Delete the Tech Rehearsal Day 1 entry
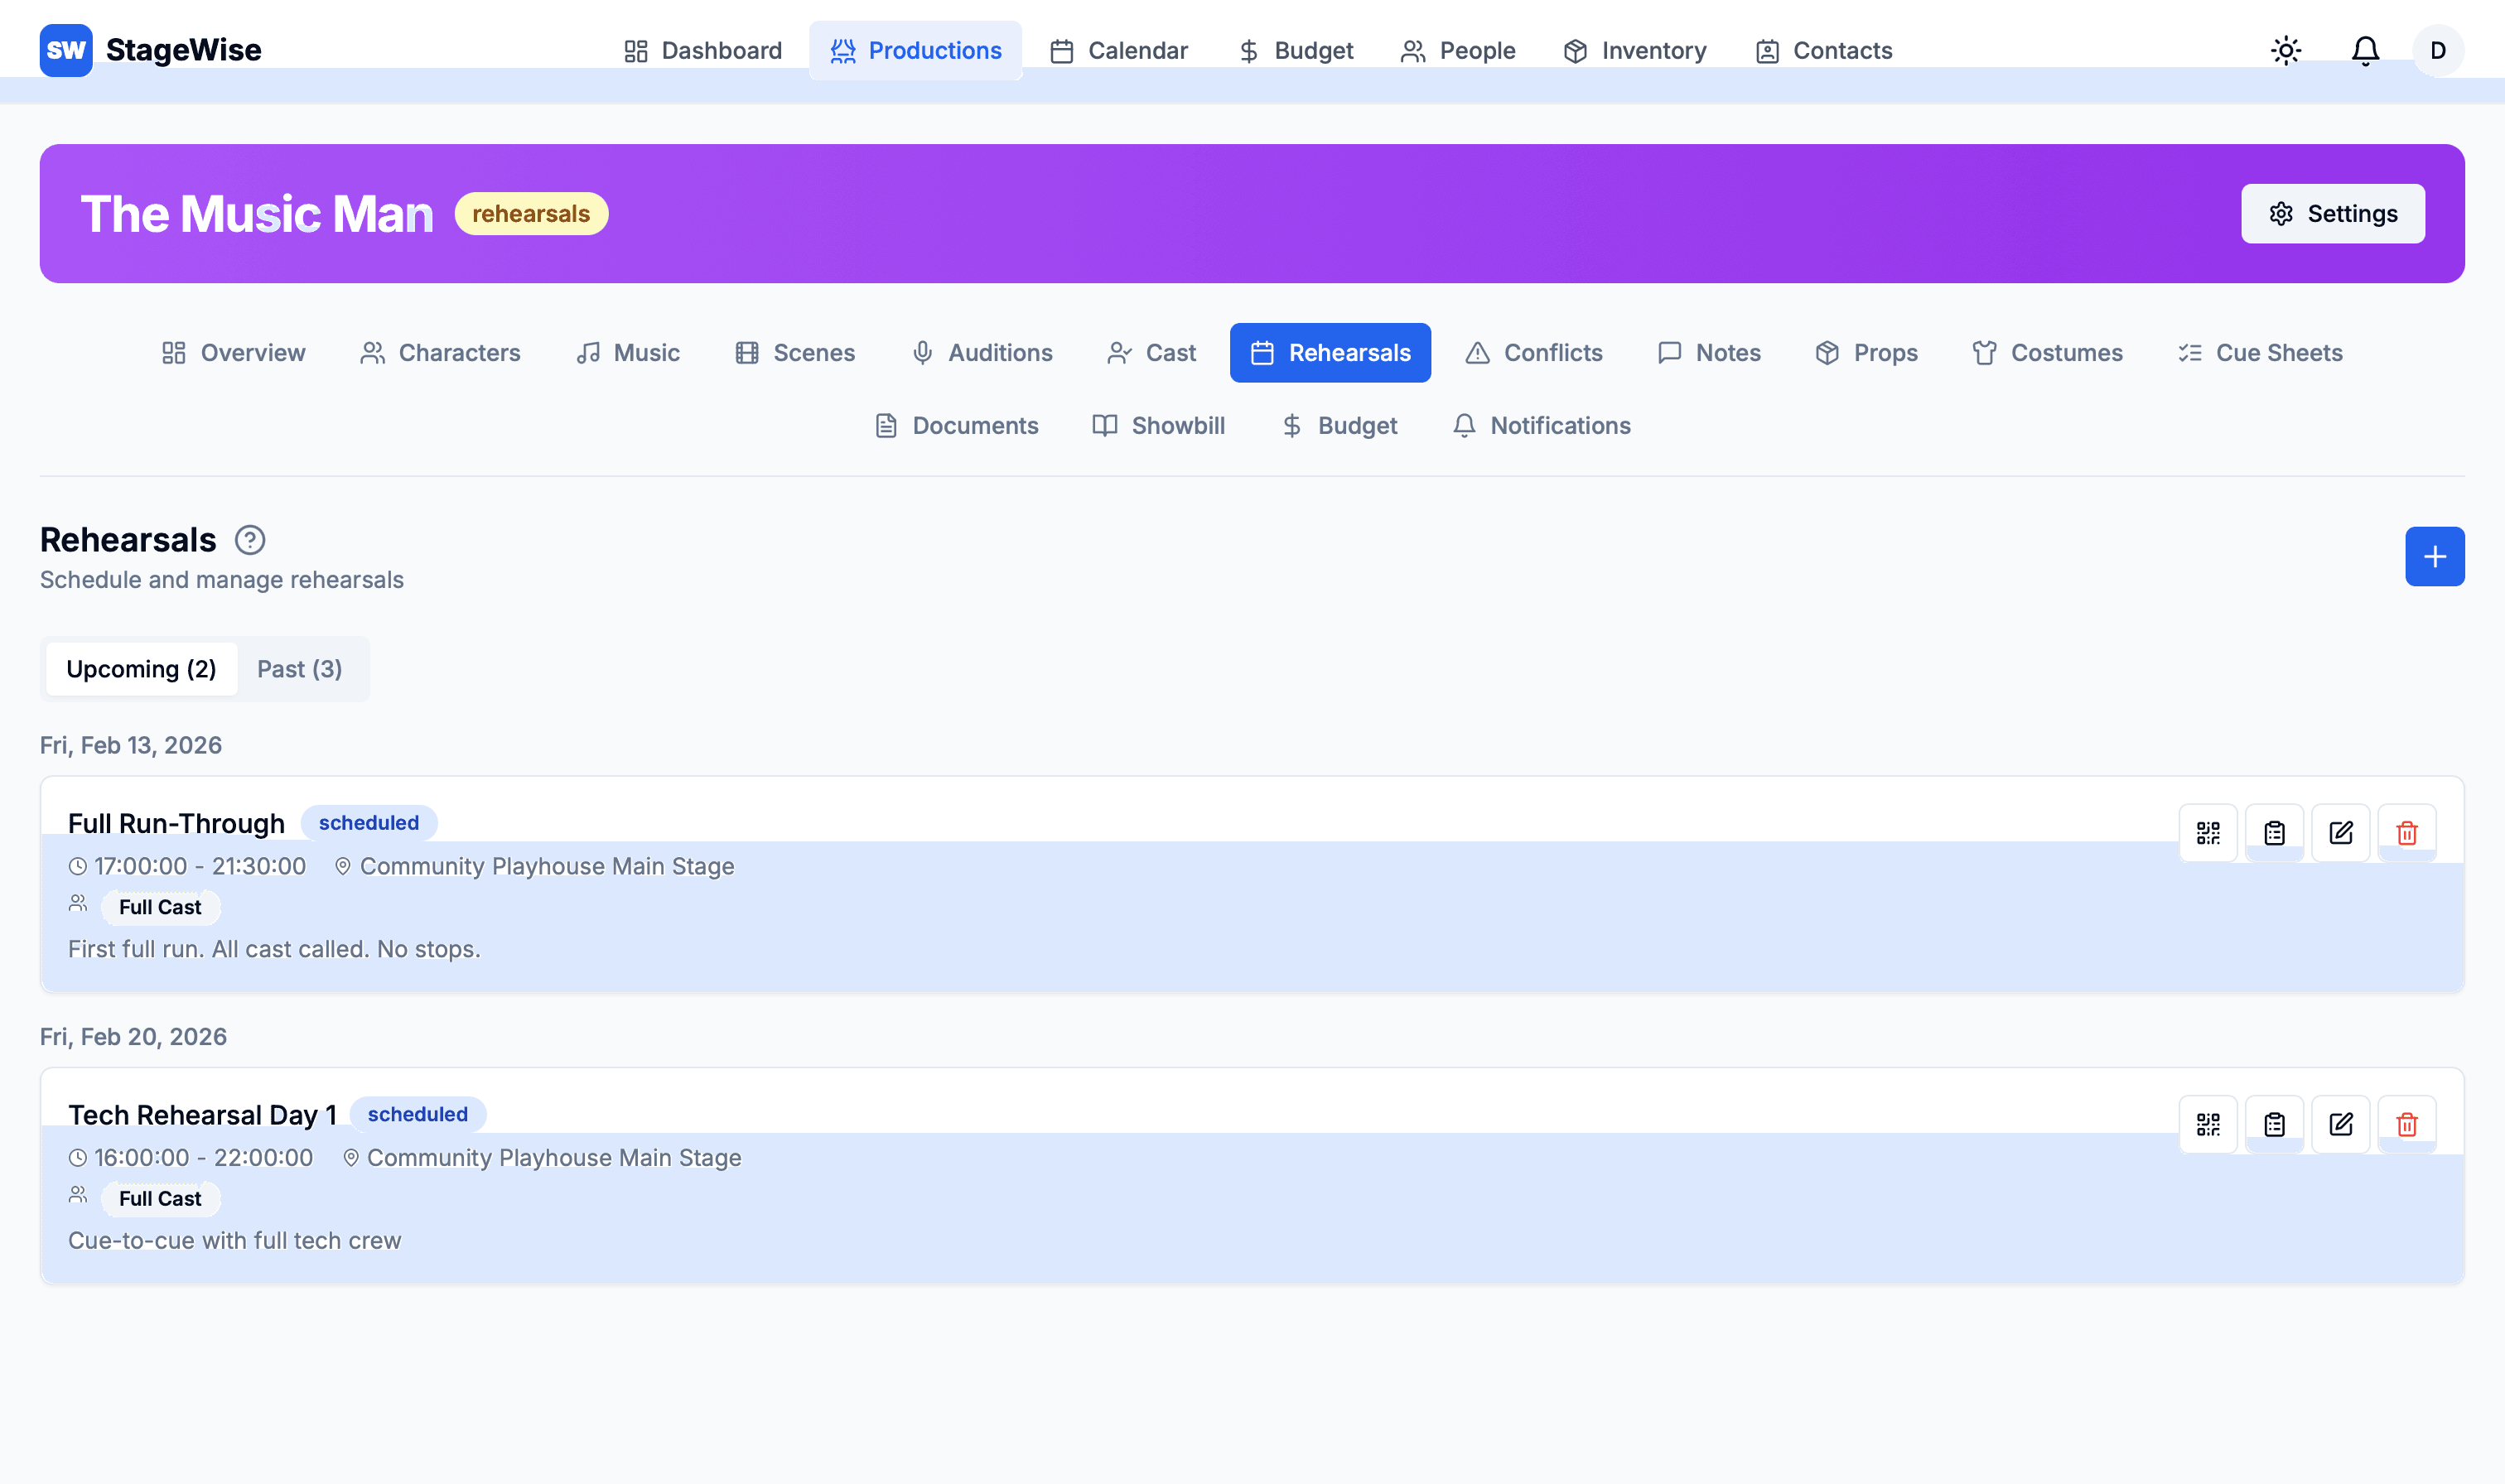 (2406, 1124)
